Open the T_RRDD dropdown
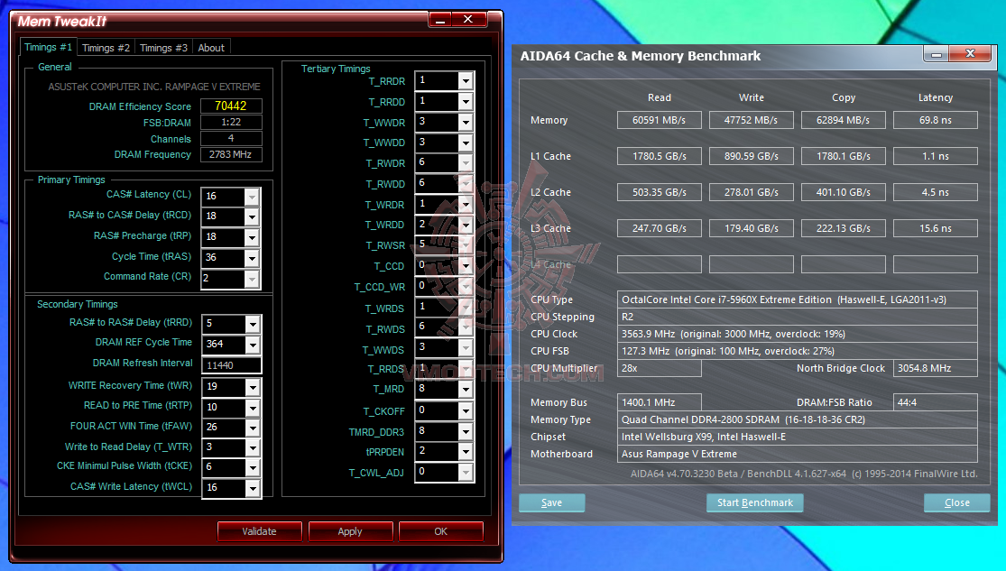The width and height of the screenshot is (1006, 571). click(x=466, y=101)
